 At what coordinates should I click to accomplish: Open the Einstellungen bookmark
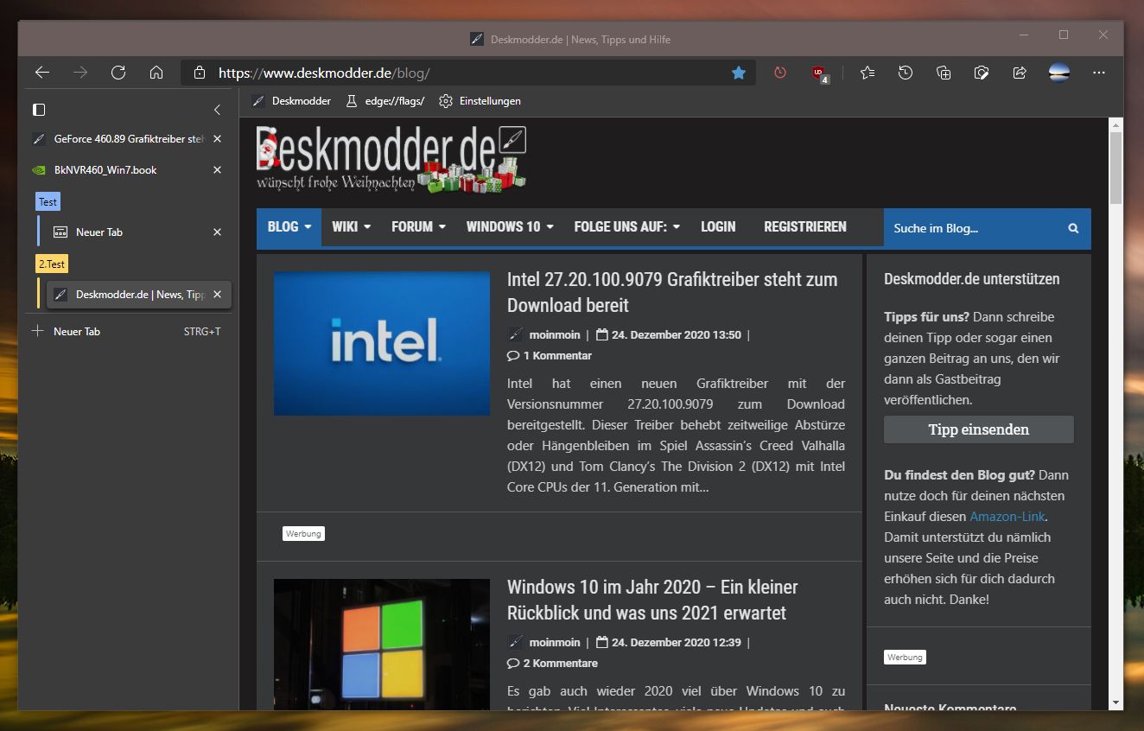pyautogui.click(x=480, y=101)
